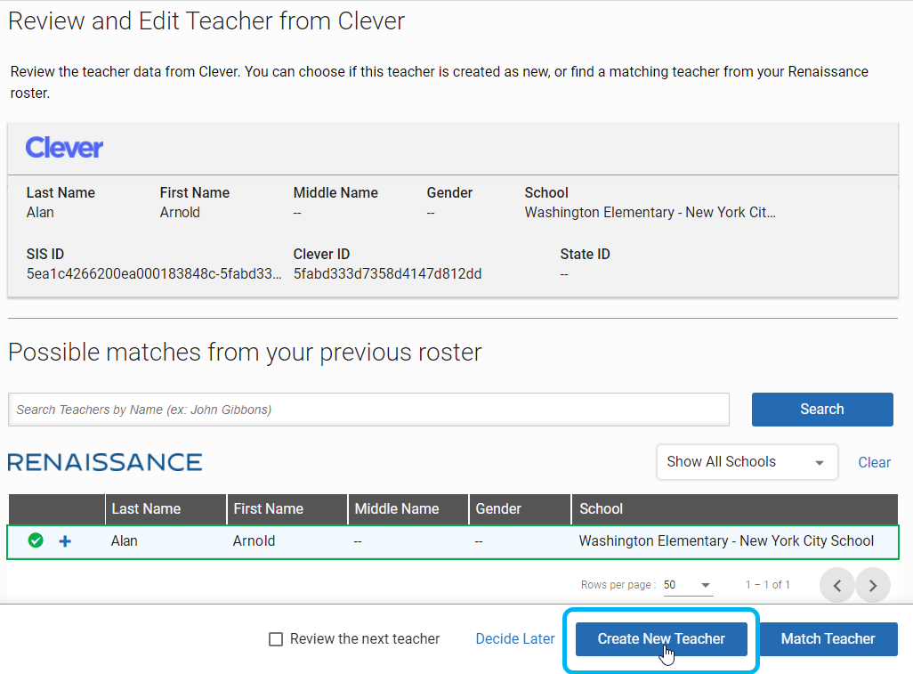The image size is (913, 674).
Task: Click the Clear link
Action: (x=874, y=462)
